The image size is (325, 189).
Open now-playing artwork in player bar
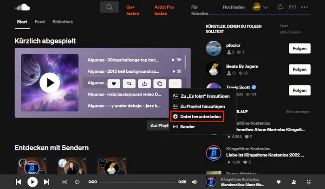[211, 182]
